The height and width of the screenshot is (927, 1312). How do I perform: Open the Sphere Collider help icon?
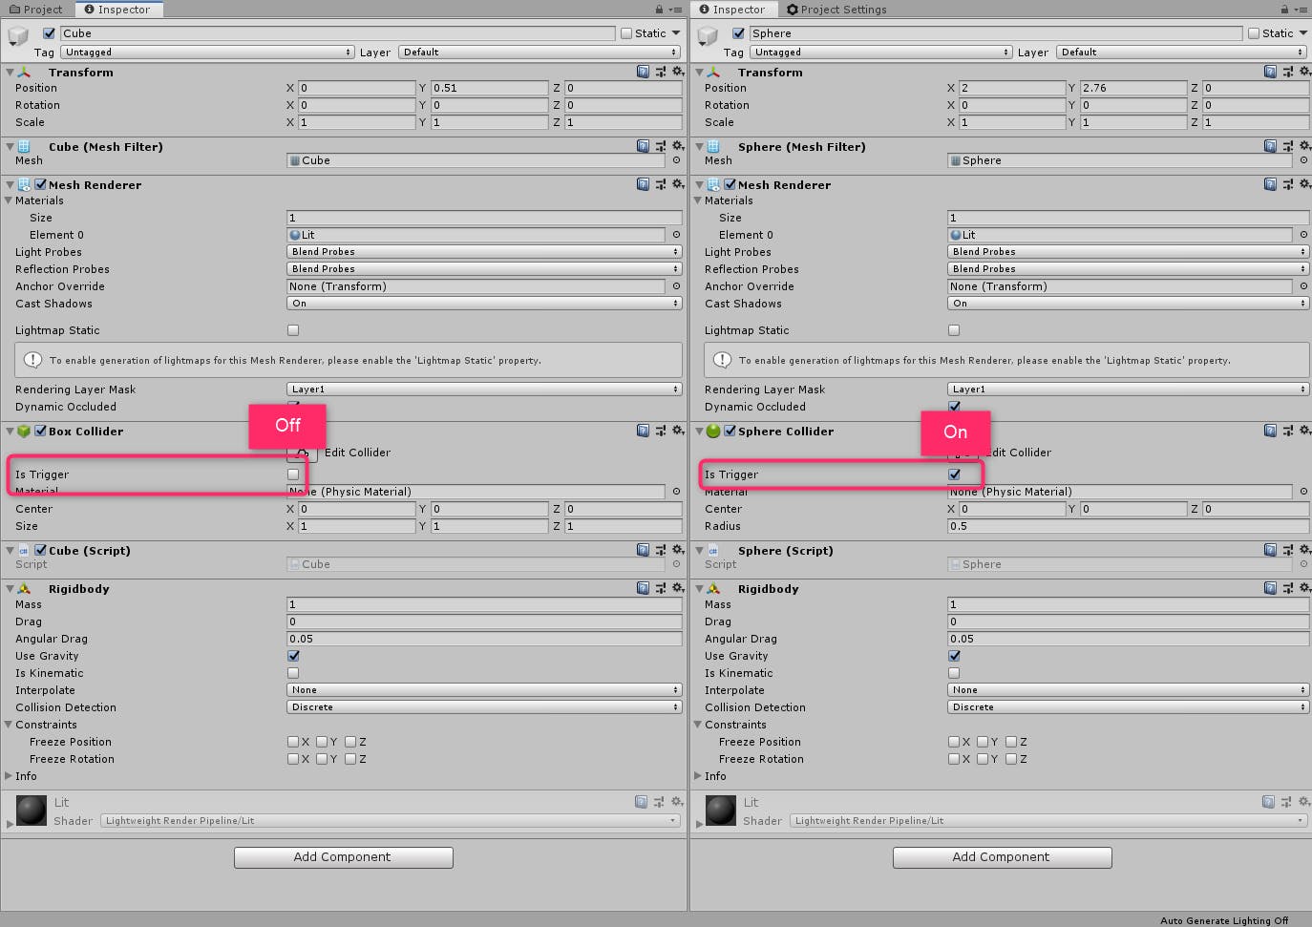pos(1270,431)
